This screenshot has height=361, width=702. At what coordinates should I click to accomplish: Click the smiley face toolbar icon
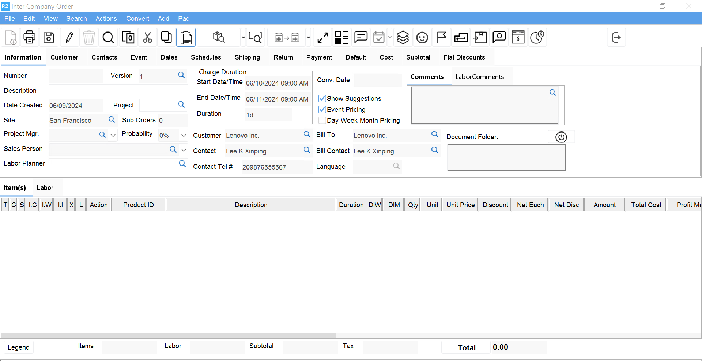click(422, 37)
